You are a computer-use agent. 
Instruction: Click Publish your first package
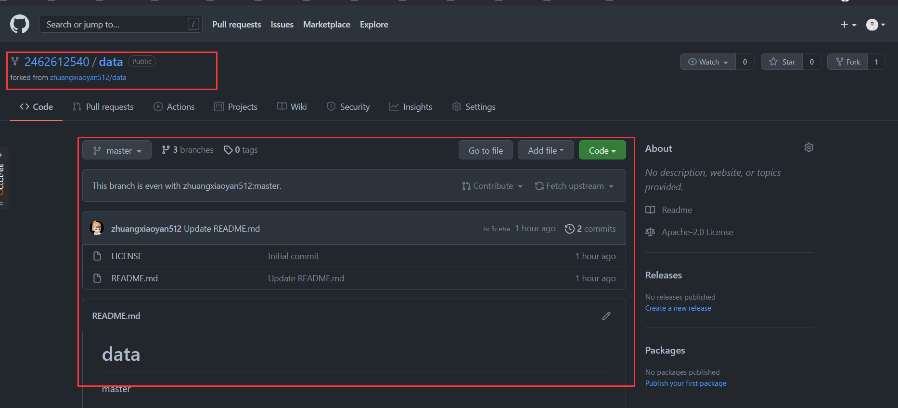(x=686, y=383)
